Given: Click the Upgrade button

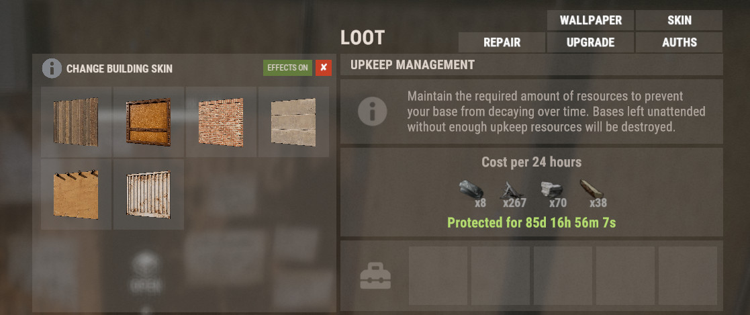Looking at the screenshot, I should [590, 42].
